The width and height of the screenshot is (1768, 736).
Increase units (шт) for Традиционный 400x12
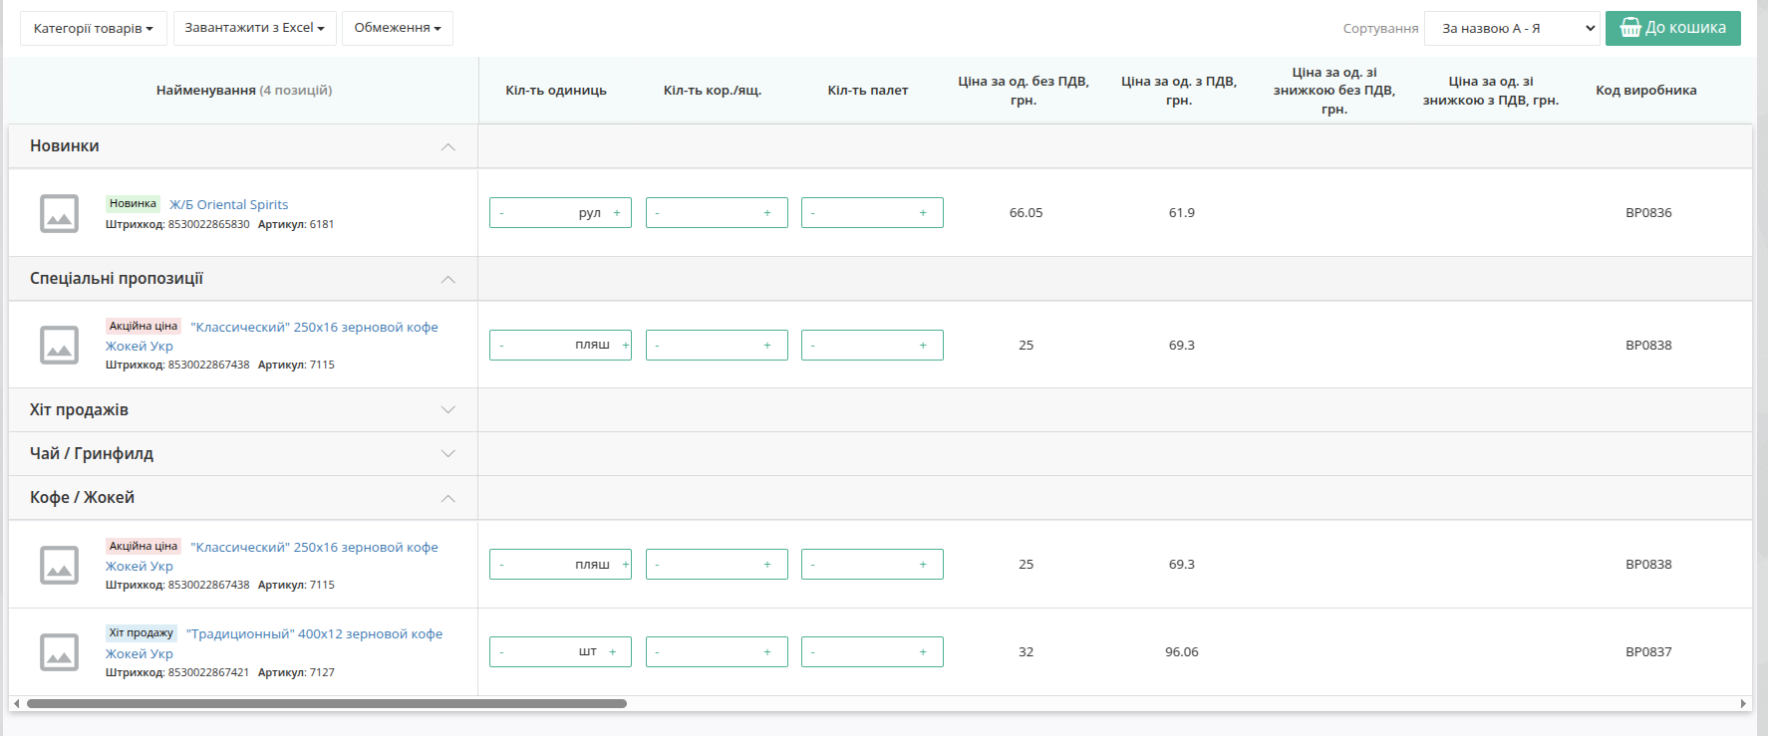click(x=613, y=652)
